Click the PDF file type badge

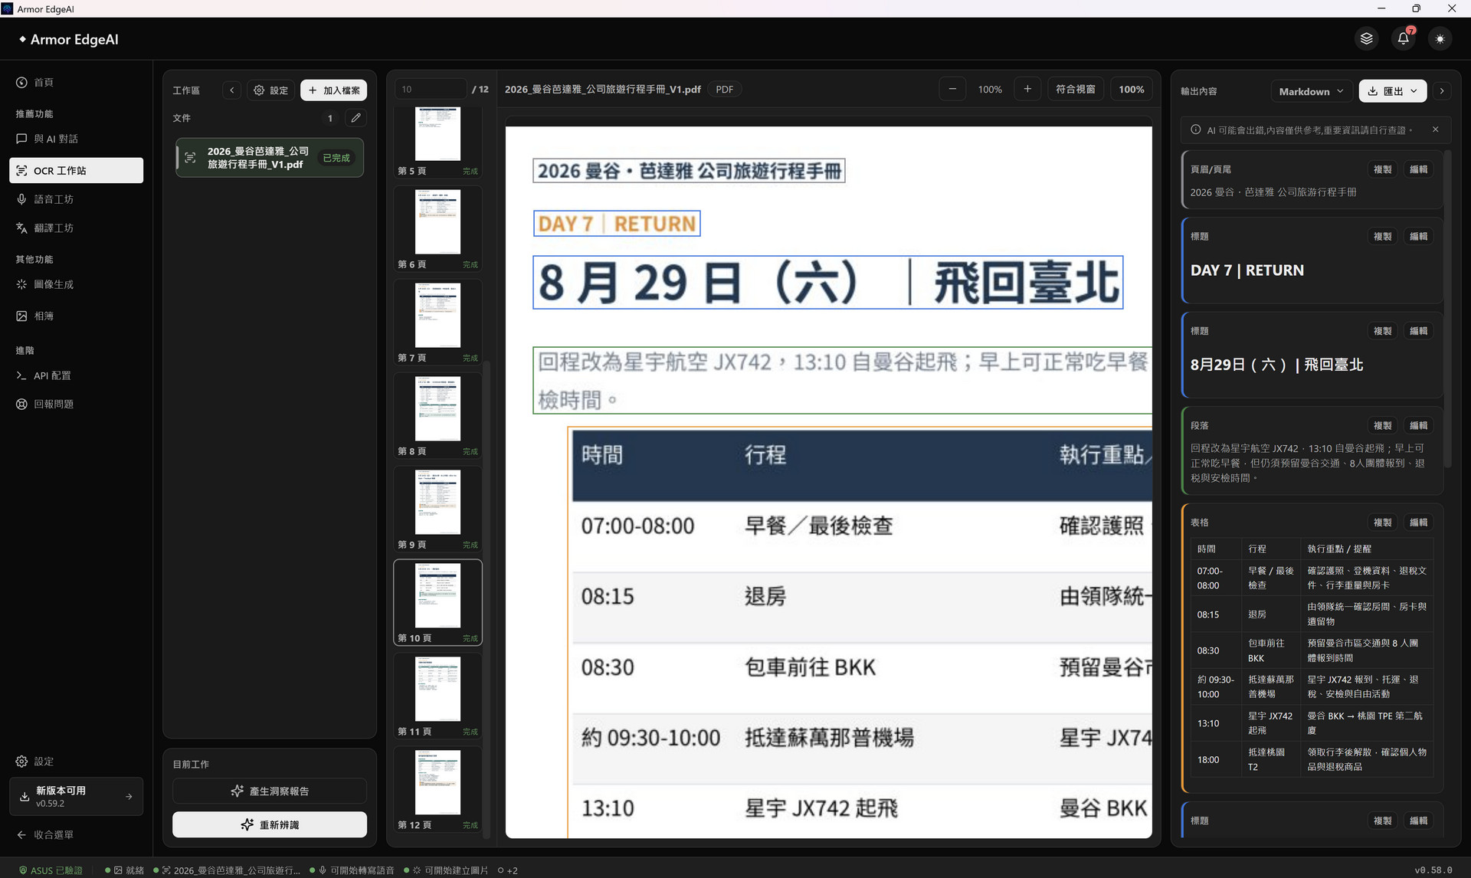724,90
